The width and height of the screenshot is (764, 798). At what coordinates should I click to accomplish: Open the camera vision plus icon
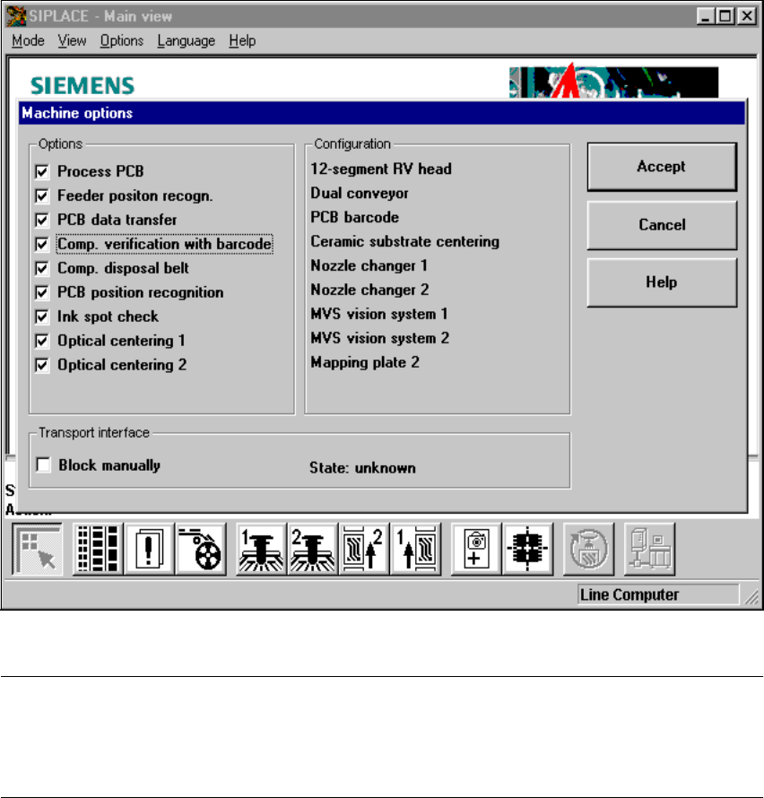(x=476, y=549)
